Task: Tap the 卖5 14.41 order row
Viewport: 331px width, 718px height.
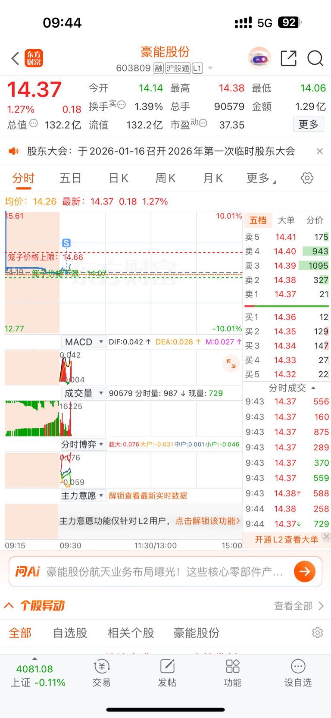Action: (287, 237)
